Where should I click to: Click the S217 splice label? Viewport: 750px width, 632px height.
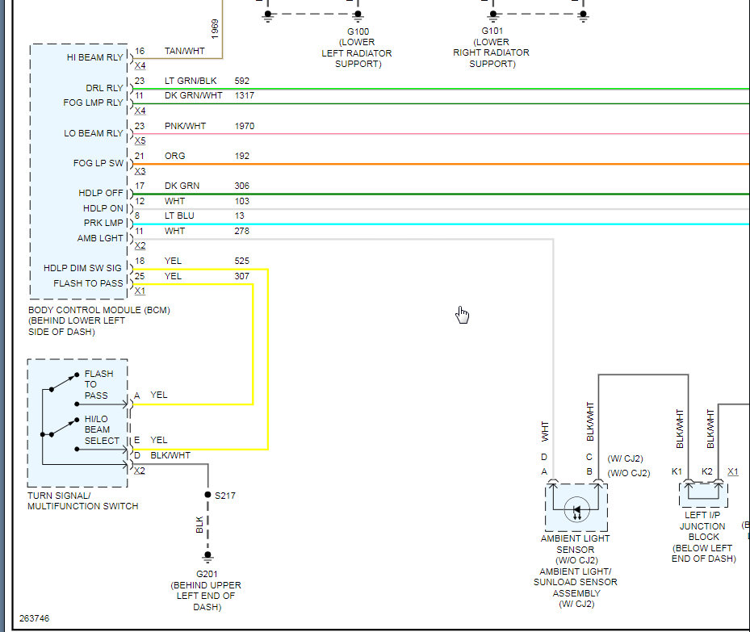coord(224,496)
